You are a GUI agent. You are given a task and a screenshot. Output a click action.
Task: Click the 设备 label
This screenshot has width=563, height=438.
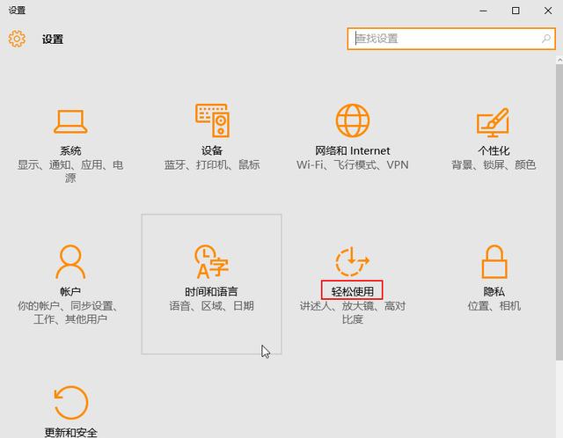pyautogui.click(x=212, y=150)
